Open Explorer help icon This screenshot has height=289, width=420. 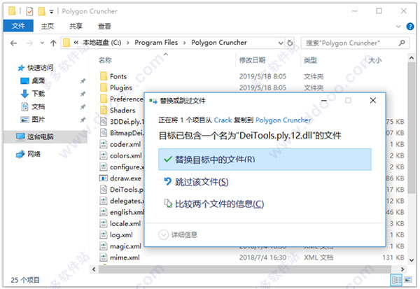pyautogui.click(x=409, y=27)
